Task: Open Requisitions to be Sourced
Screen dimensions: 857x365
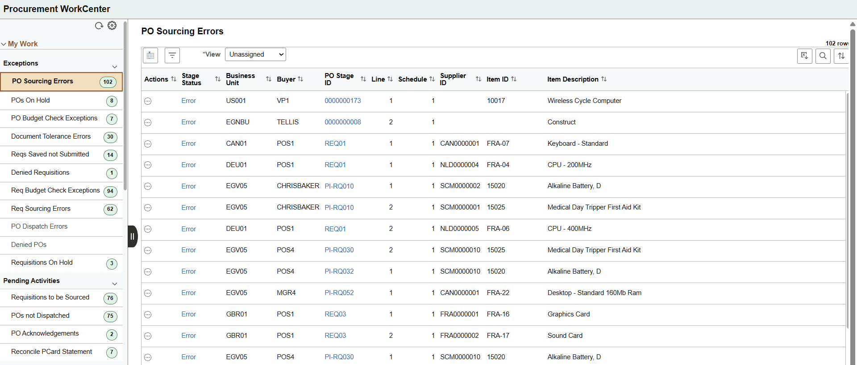Action: (61, 298)
